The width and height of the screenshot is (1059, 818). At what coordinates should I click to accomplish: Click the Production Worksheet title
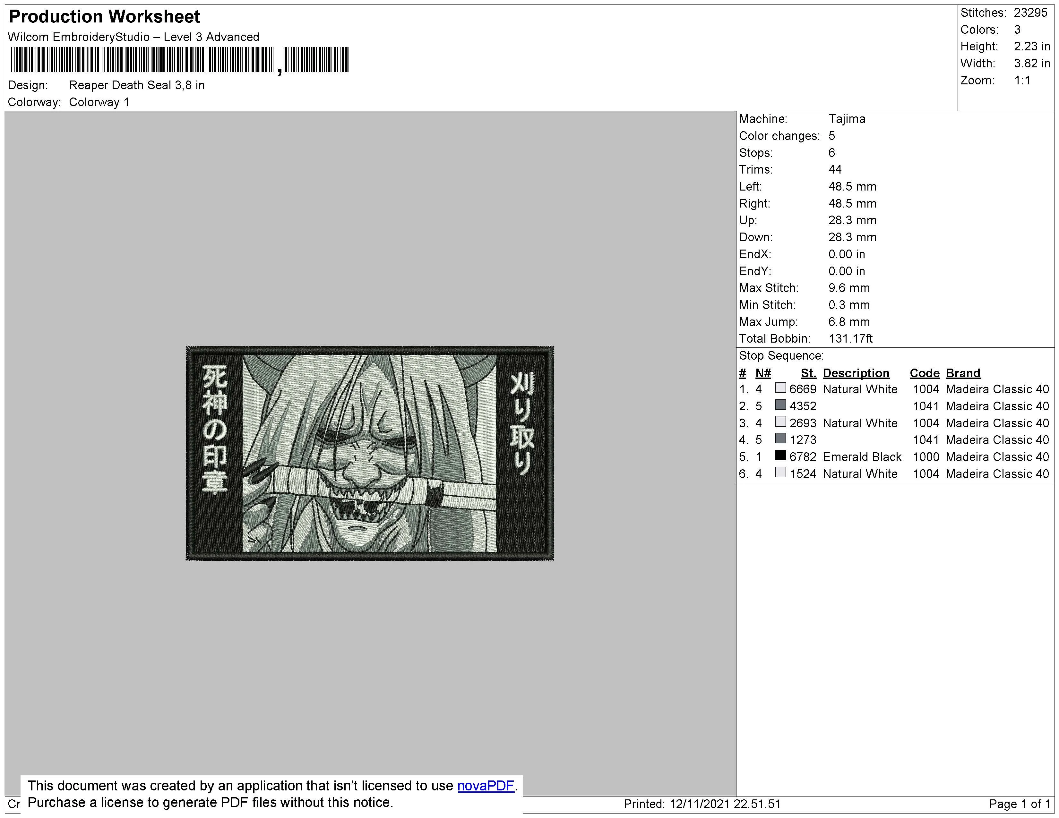click(x=104, y=16)
